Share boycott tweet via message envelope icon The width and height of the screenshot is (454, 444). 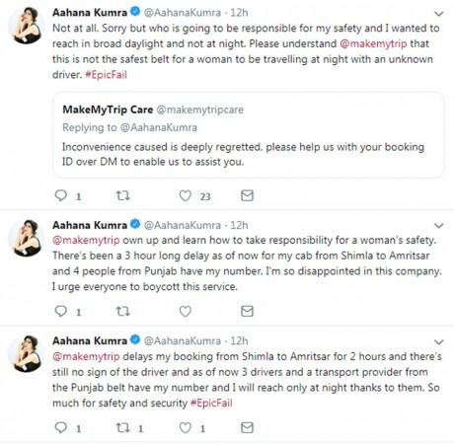[247, 311]
